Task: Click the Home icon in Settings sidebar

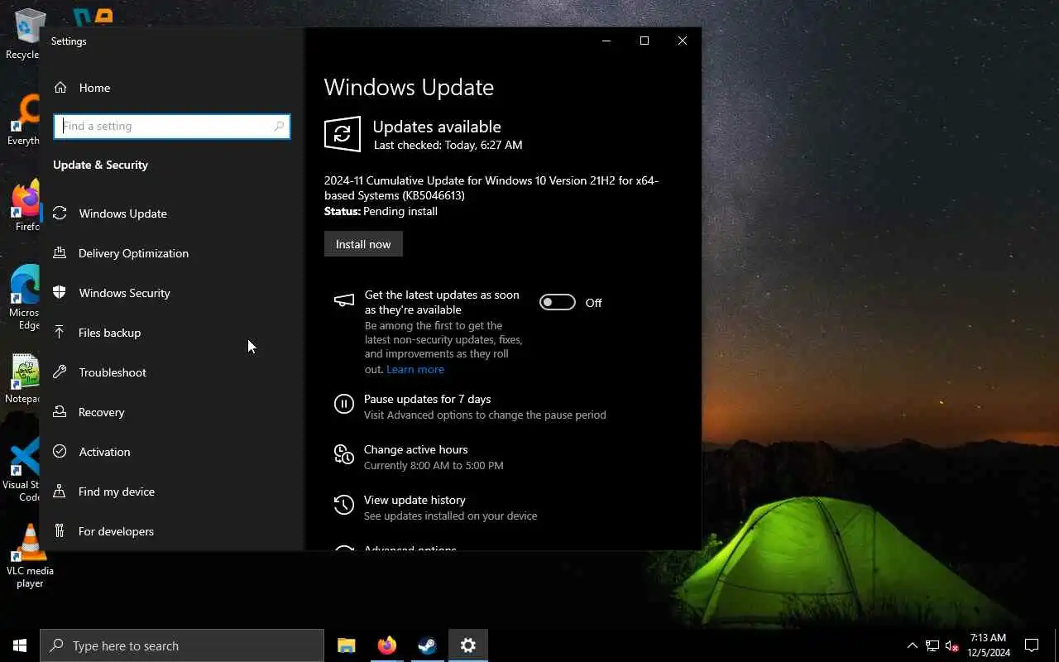Action: click(x=60, y=88)
